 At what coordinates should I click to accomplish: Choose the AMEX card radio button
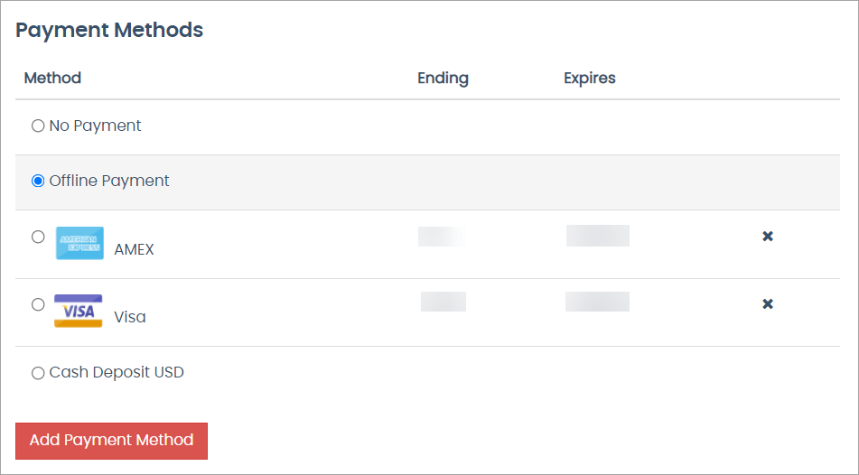click(x=38, y=237)
